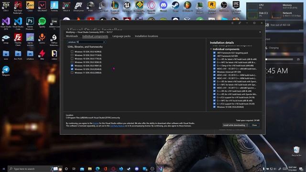Open Adobe Photoshop desktop icon

pos(30,23)
